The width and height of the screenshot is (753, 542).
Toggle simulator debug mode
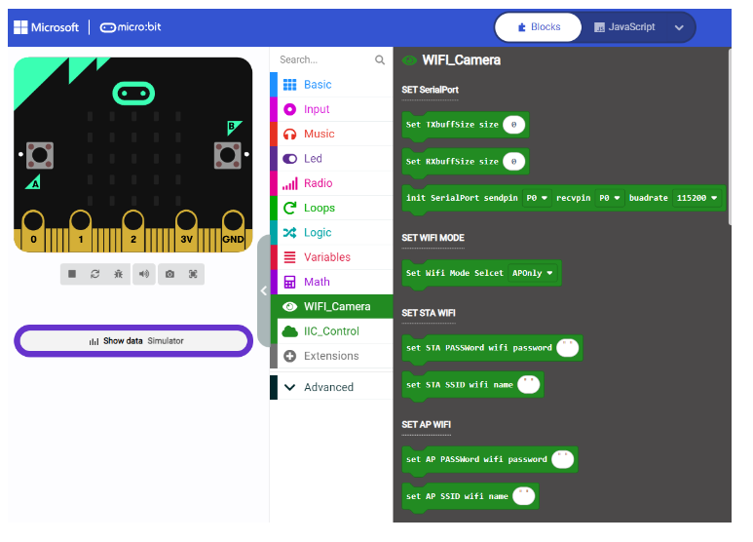click(118, 274)
